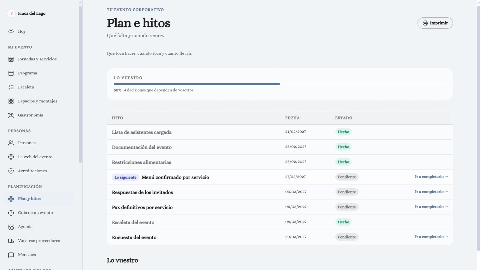Click the Agenda calendar-clock icon
Viewport: 481px width, 270px height.
click(x=11, y=227)
